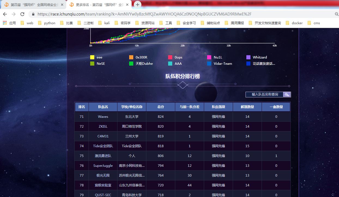
Task: Open the 资源网站 bookmark folder
Action: (x=145, y=23)
